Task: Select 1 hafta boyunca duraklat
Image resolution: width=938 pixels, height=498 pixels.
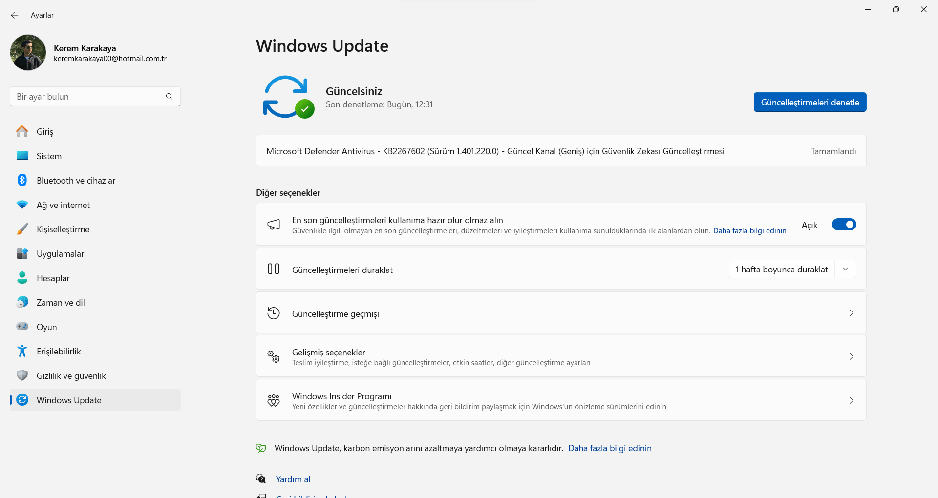Action: tap(782, 270)
